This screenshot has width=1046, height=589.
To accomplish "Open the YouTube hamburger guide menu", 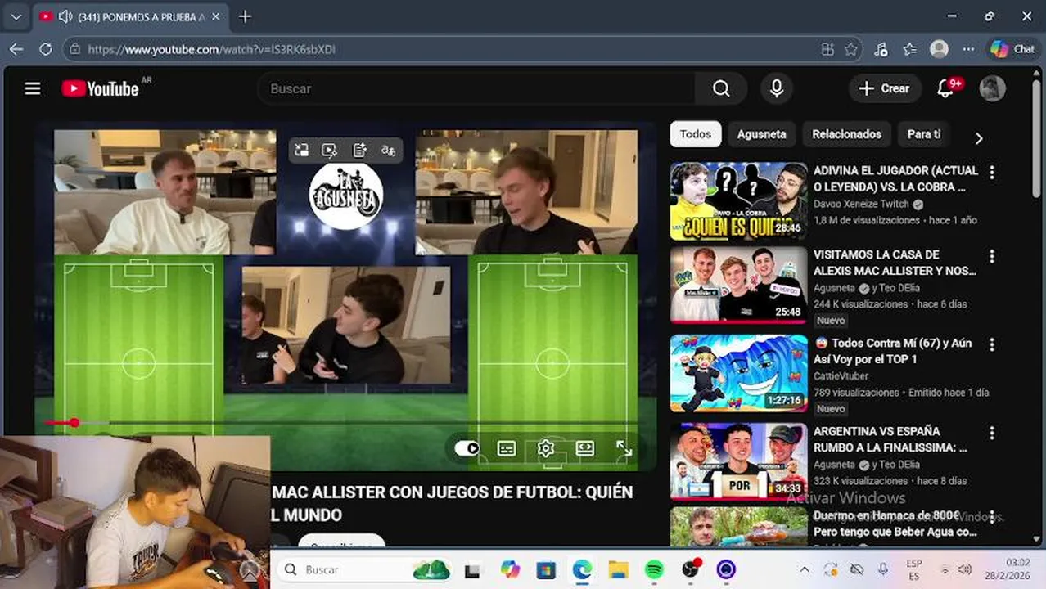I will pos(33,88).
